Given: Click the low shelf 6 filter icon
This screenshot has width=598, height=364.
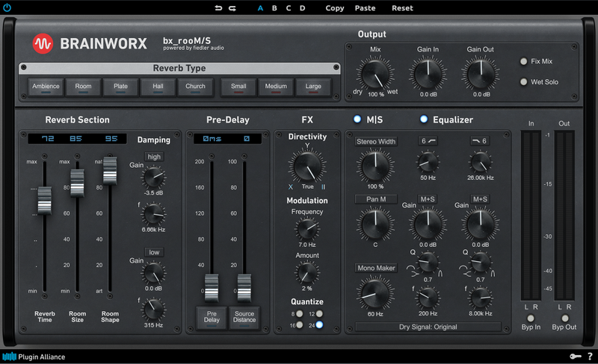Looking at the screenshot, I should 428,141.
